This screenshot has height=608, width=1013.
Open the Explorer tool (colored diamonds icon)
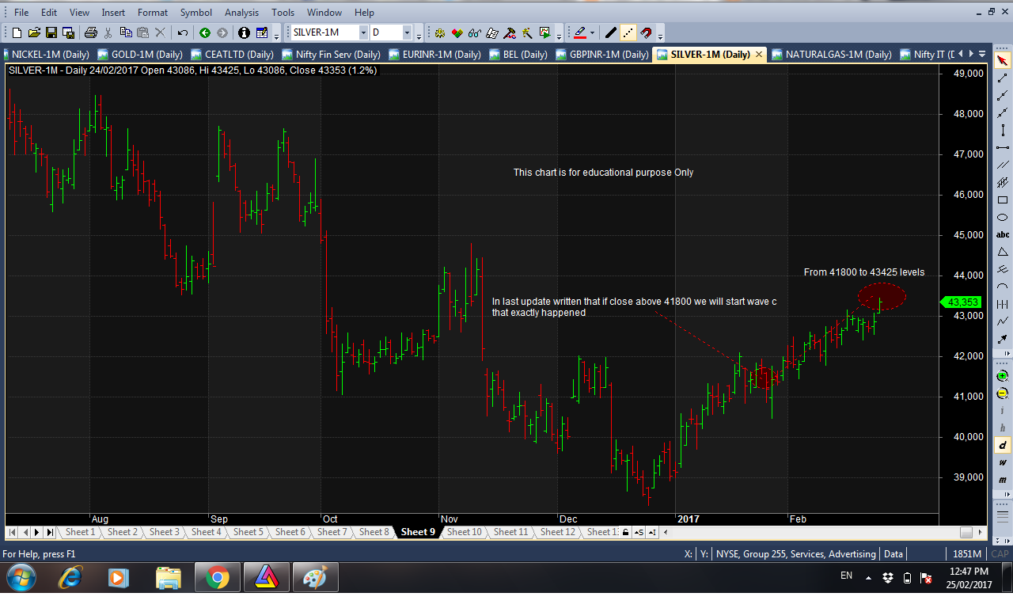[x=457, y=32]
